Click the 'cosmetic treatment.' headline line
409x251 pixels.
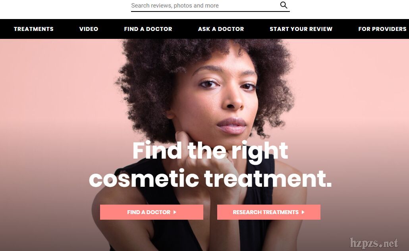210,178
